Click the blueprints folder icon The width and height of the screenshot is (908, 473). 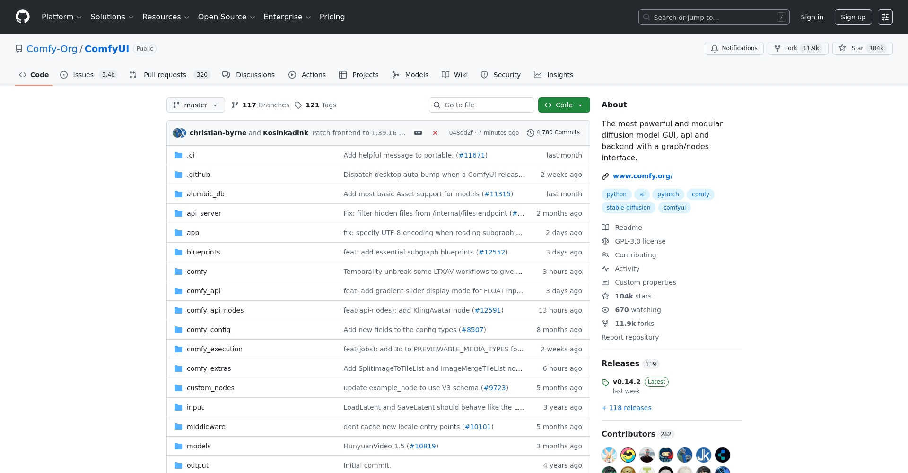click(x=178, y=252)
